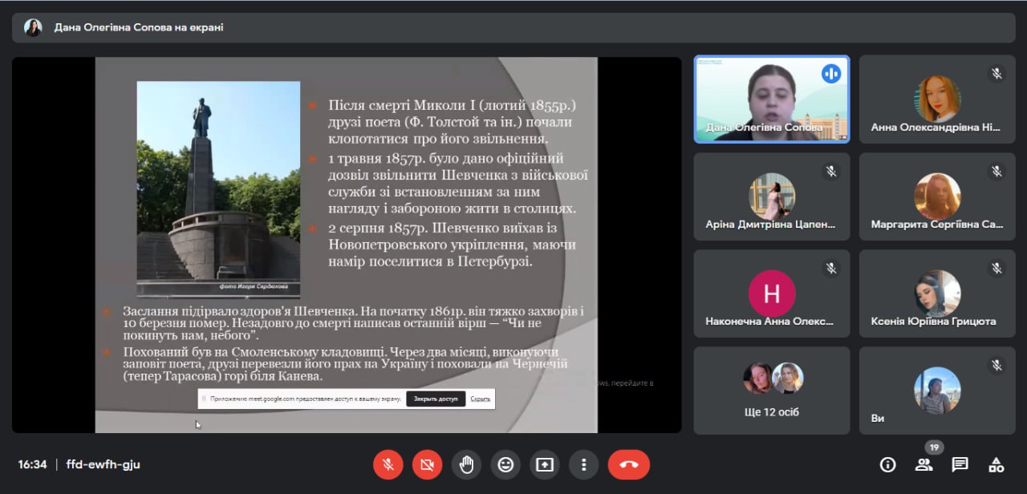
Task: Select Дана Олегівна Сопова video tile
Action: pyautogui.click(x=771, y=99)
